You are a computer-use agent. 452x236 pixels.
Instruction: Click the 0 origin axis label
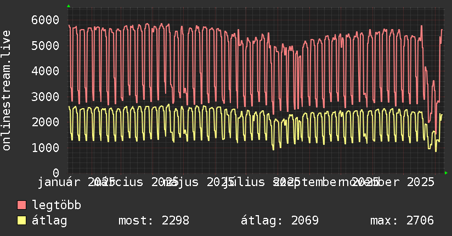coord(56,173)
